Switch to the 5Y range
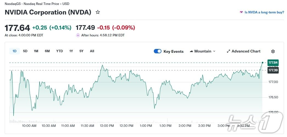 (81, 51)
